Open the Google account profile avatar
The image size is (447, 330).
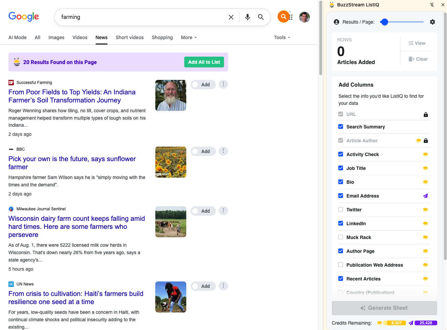click(304, 17)
